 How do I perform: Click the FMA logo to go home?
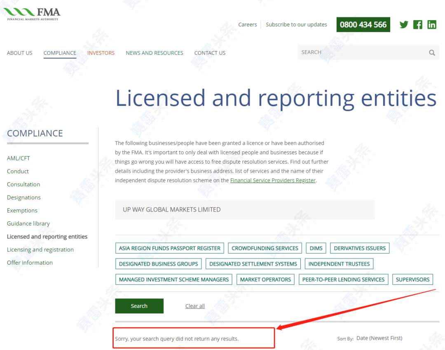coord(32,14)
